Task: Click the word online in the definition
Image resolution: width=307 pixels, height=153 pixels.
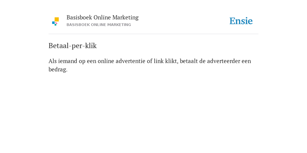Action: click(106, 61)
